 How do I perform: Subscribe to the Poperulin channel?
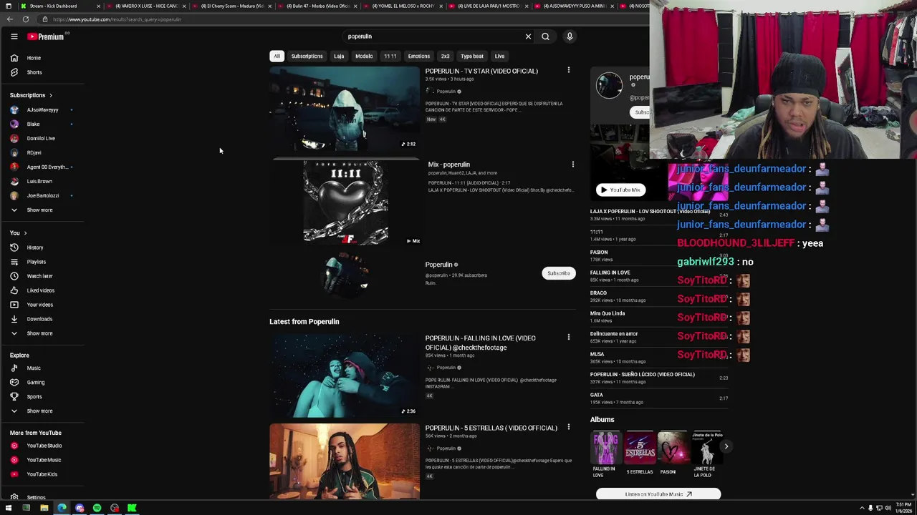(558, 273)
